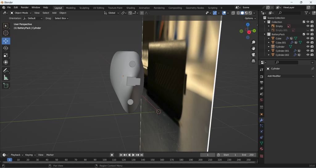
Task: Hide Cube.001 in the outliner
Action: coord(308,43)
